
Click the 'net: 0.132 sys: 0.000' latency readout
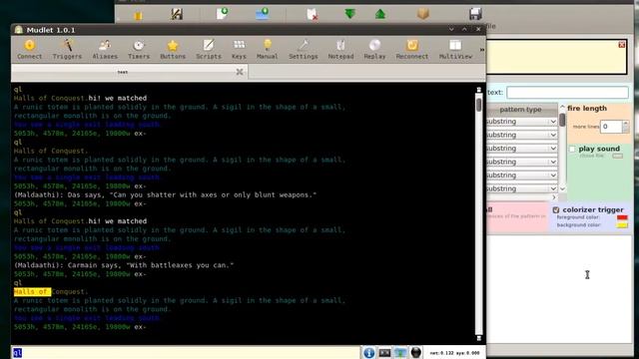[455, 353]
